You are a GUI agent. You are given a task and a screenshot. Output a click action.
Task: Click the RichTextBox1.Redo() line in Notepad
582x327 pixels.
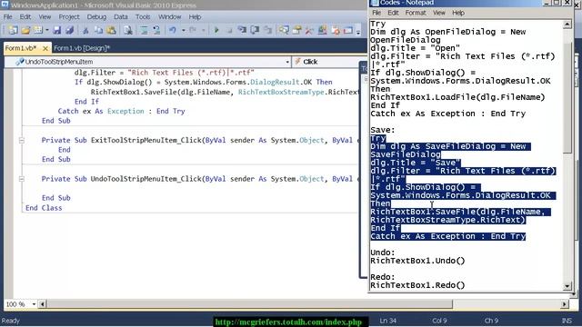(417, 285)
